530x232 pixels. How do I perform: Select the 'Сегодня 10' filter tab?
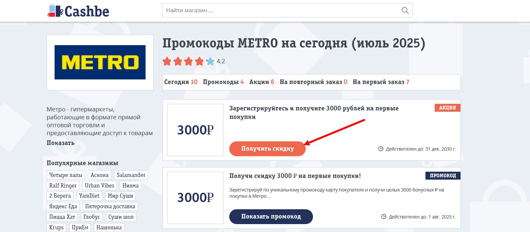click(181, 82)
